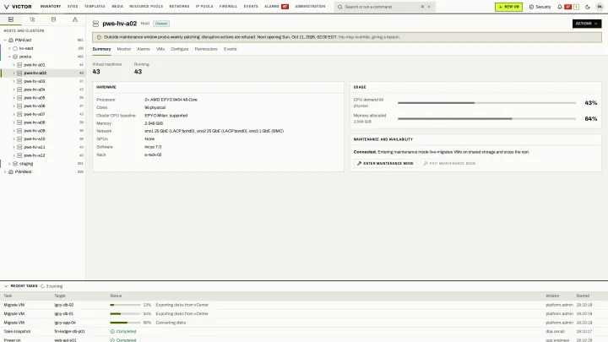Click the maintenance window warning icon

(99, 37)
